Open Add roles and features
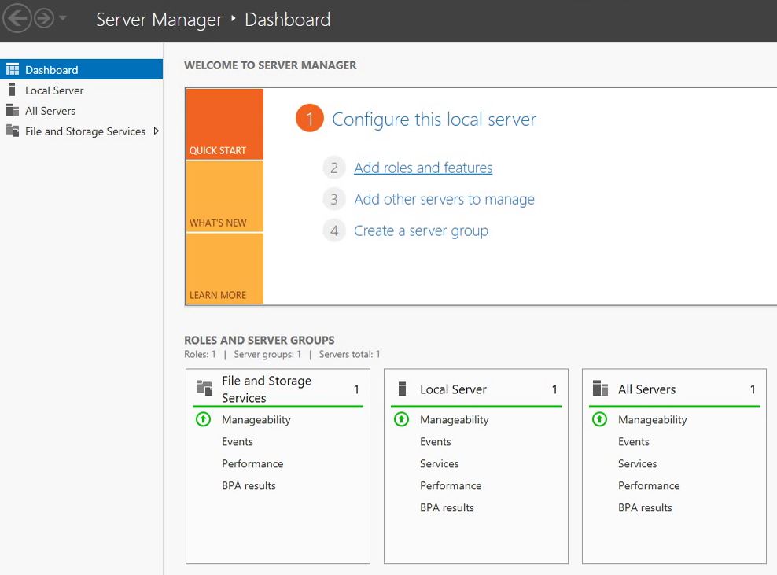The height and width of the screenshot is (575, 777). pyautogui.click(x=423, y=168)
